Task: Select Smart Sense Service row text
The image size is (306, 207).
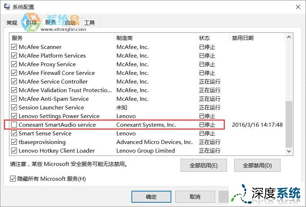Action: pyautogui.click(x=45, y=134)
